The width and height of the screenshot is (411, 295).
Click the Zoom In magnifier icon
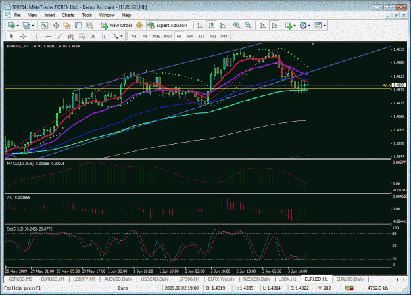click(237, 26)
